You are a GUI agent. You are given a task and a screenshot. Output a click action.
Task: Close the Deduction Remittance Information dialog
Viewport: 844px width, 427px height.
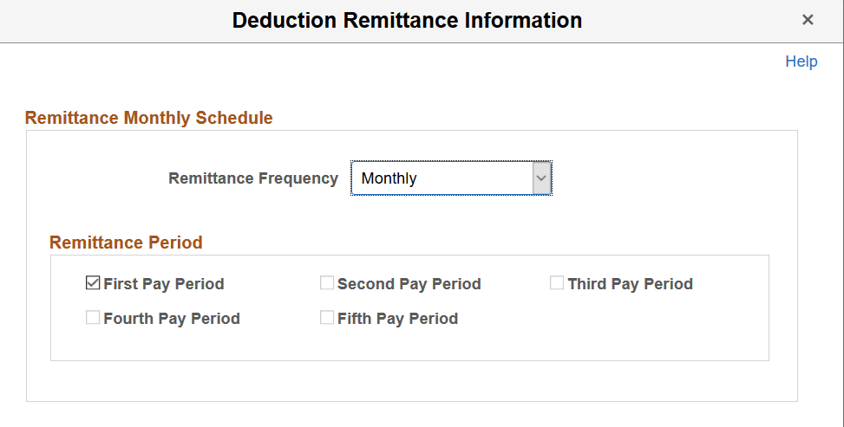point(808,20)
